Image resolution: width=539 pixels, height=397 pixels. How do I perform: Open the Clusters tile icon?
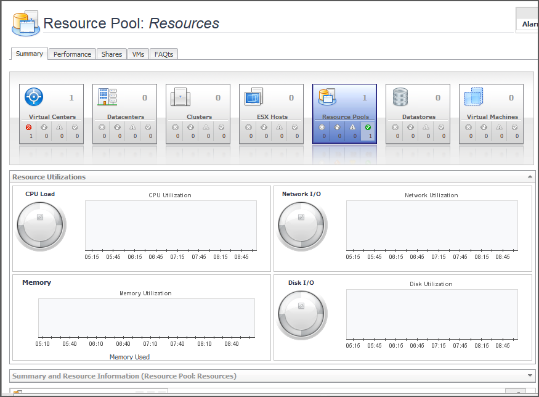(x=180, y=97)
